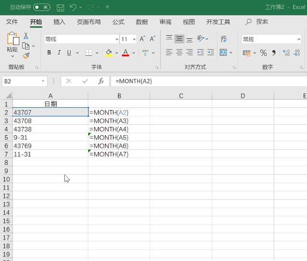Select the column C header
Image resolution: width=307 pixels, height=261 pixels.
tap(181, 96)
